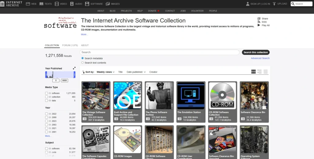
Task: Sort results by Creator
Action: [153, 72]
